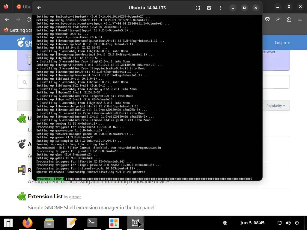Minimize the Ubuntu 14.04 LTS Boxes window
The image size is (307, 230).
[233, 8]
